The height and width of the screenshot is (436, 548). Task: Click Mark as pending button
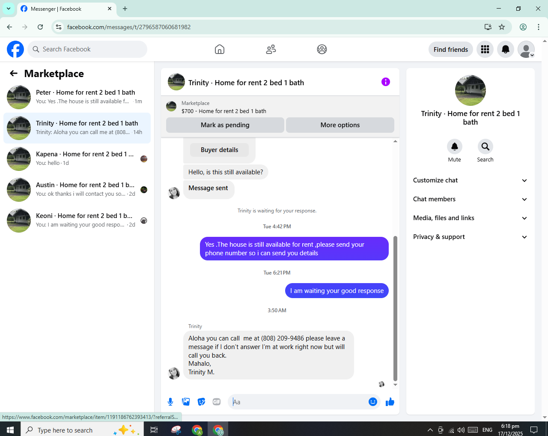point(225,125)
